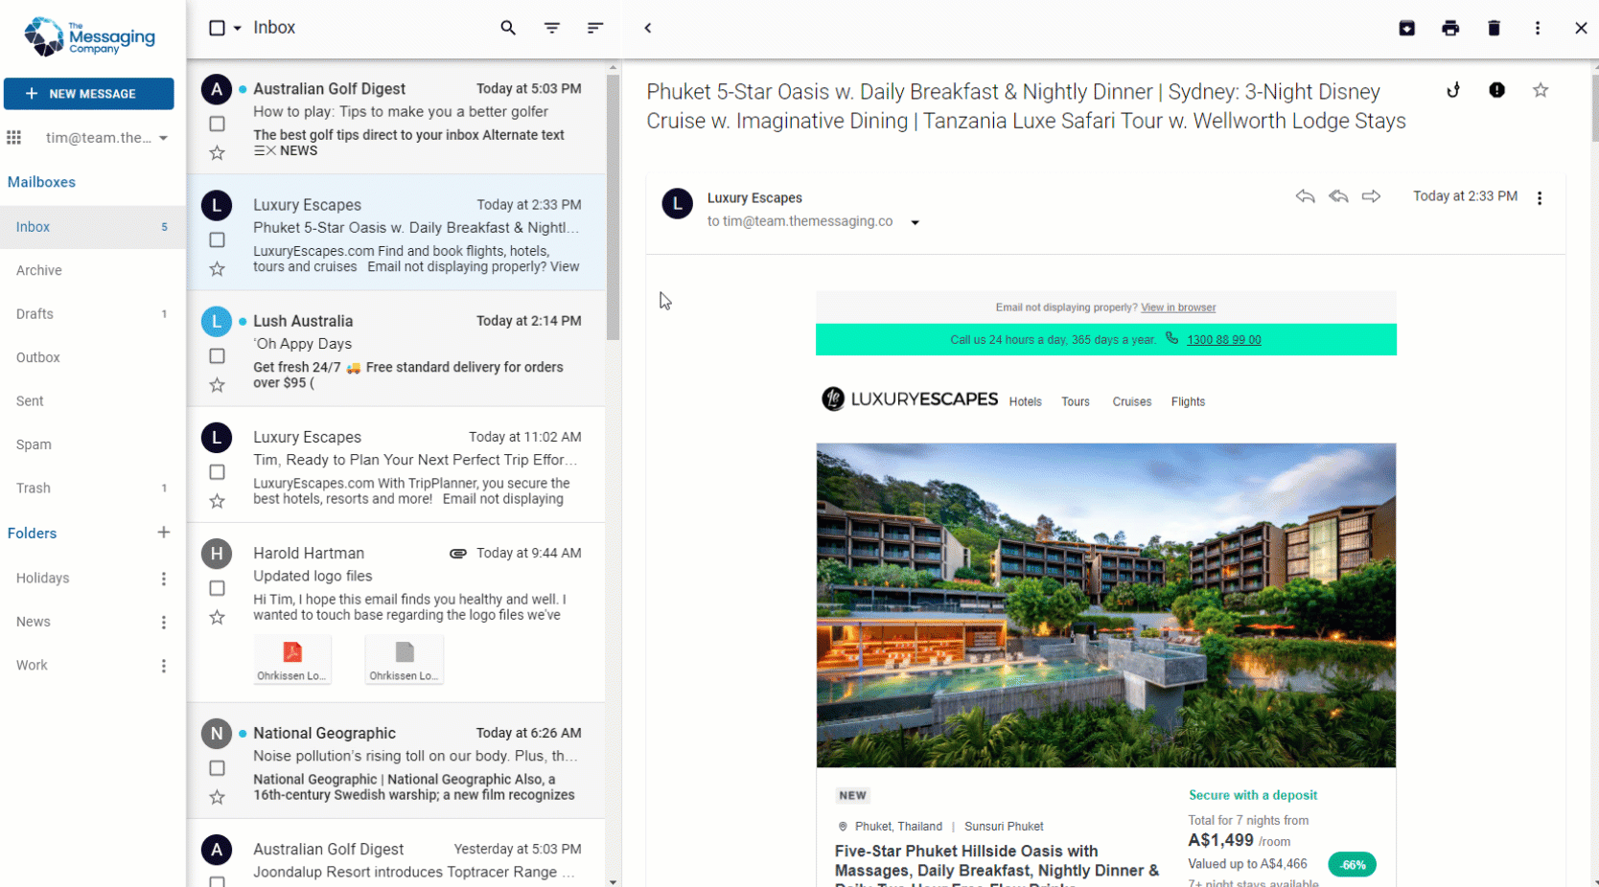Follow the View in browser link
Screen dimensions: 1599x887
pos(1178,307)
